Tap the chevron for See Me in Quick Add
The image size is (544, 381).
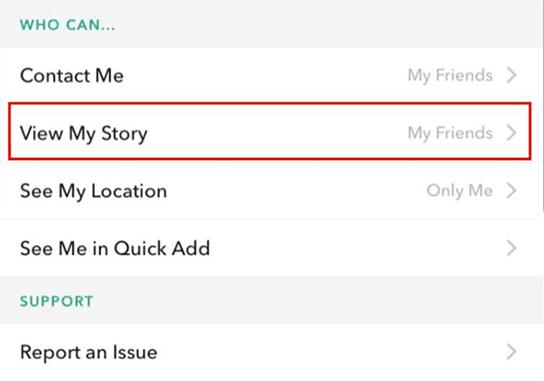[512, 248]
